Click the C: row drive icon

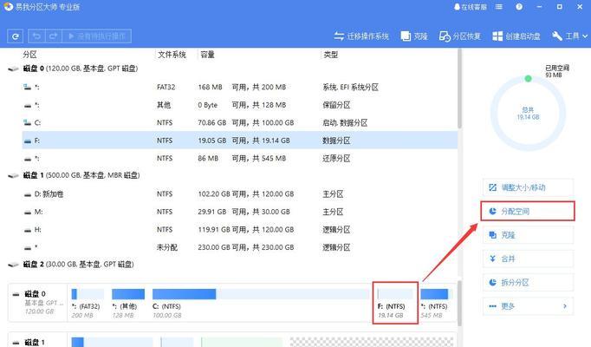[28, 123]
